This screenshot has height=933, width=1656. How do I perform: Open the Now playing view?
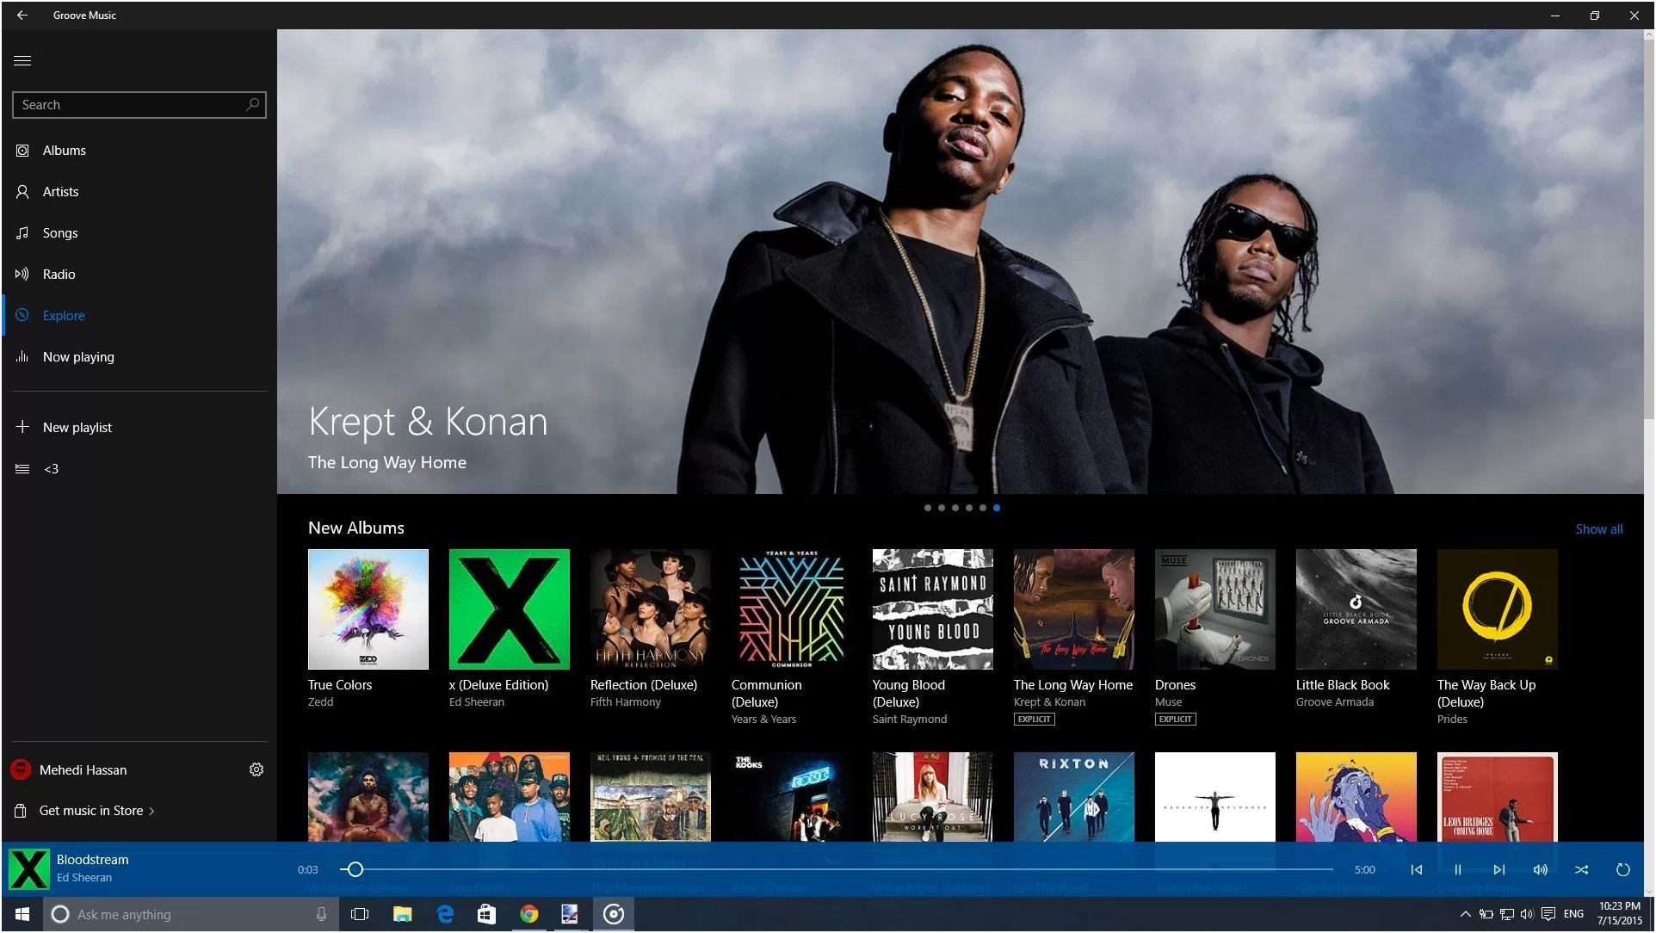click(78, 356)
